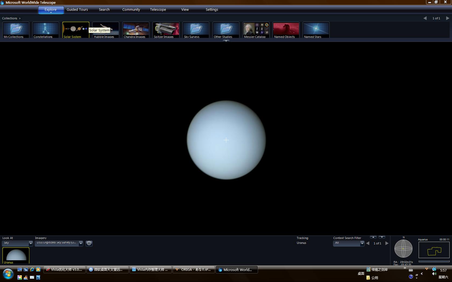Go to previous context results page
The image size is (452, 282).
368,243
